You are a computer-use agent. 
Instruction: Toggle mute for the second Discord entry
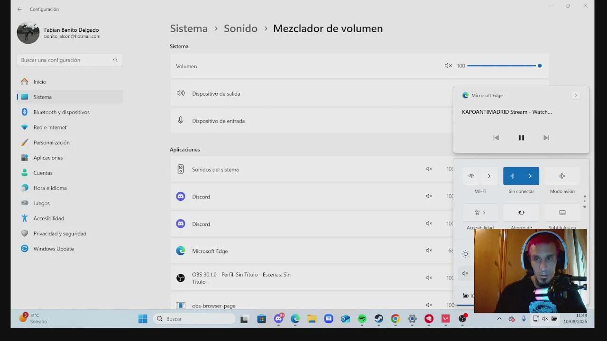click(429, 223)
